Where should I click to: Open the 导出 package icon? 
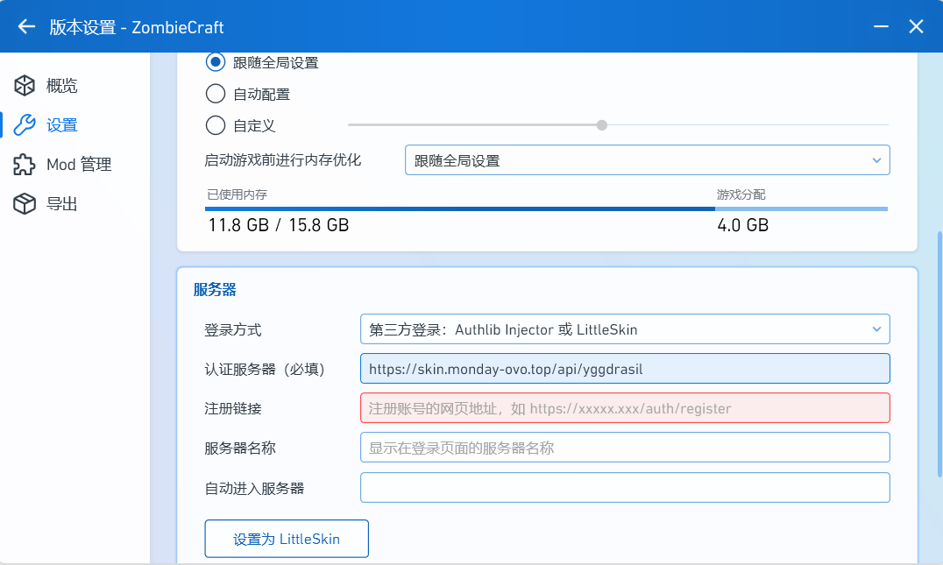coord(25,204)
